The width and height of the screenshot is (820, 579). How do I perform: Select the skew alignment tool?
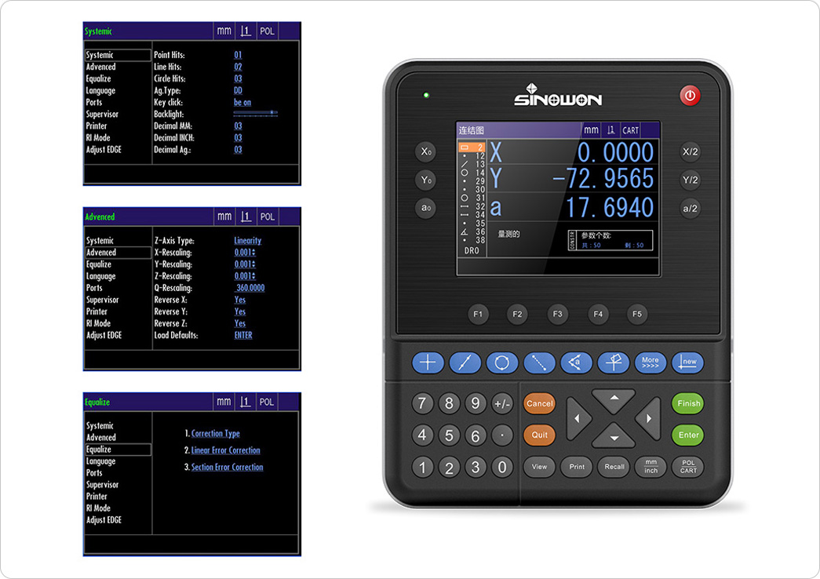pos(614,362)
